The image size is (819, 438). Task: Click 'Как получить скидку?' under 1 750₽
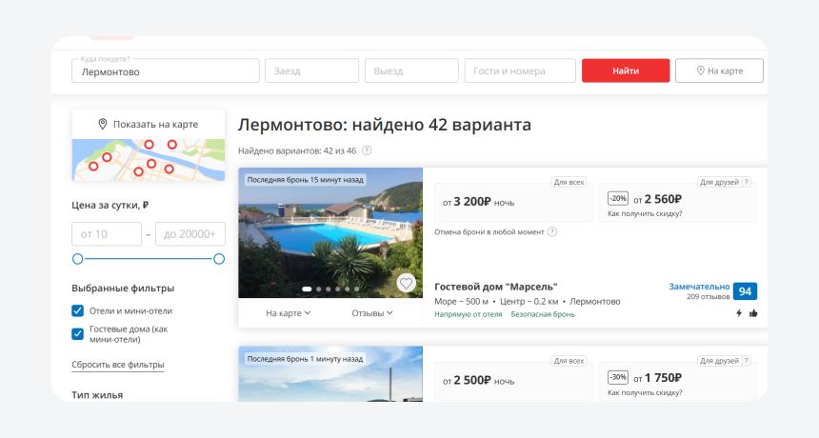click(645, 392)
